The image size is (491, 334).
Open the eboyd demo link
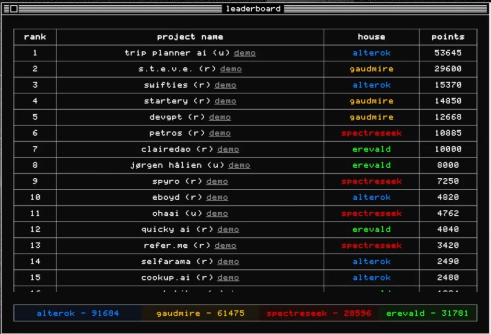pyautogui.click(x=217, y=197)
